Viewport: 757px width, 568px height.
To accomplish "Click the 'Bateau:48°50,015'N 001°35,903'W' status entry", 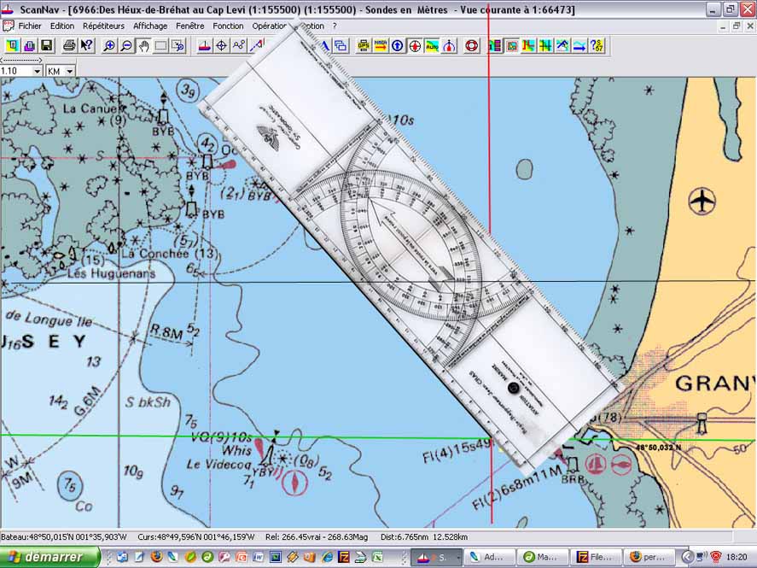I will (x=64, y=536).
